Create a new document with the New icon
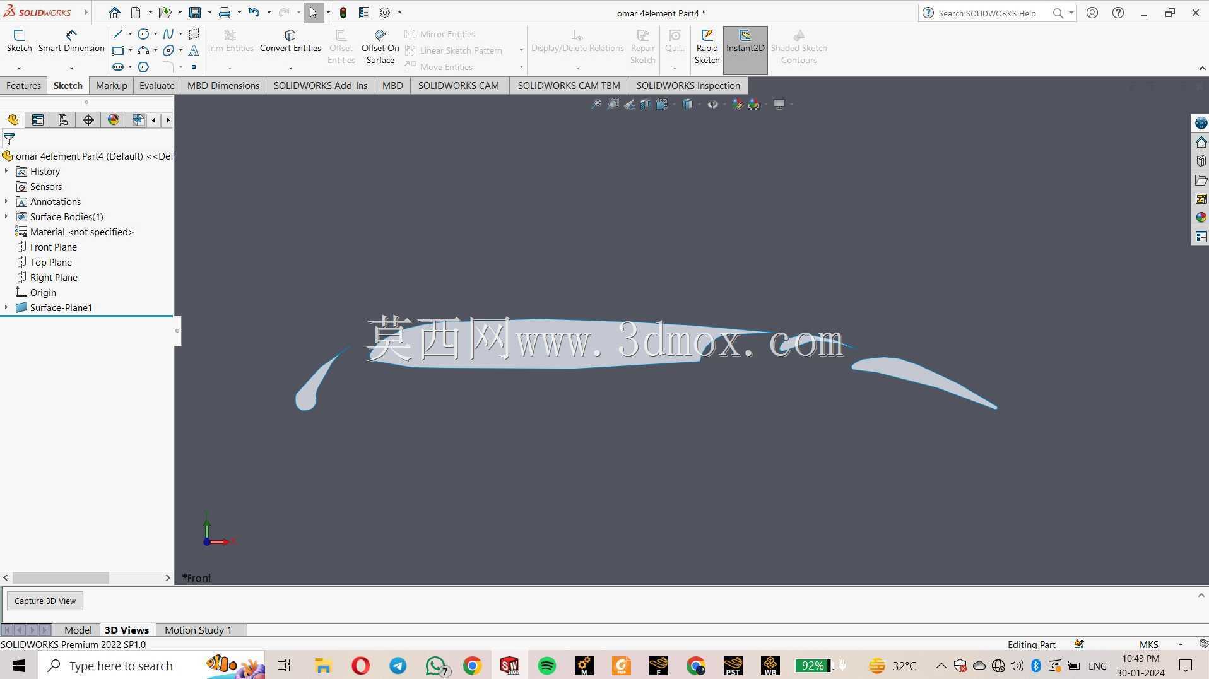 click(x=136, y=13)
